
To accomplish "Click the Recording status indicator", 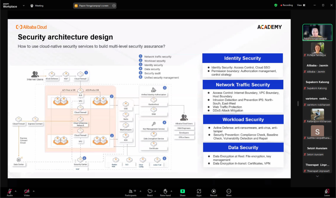I will point(286,5).
